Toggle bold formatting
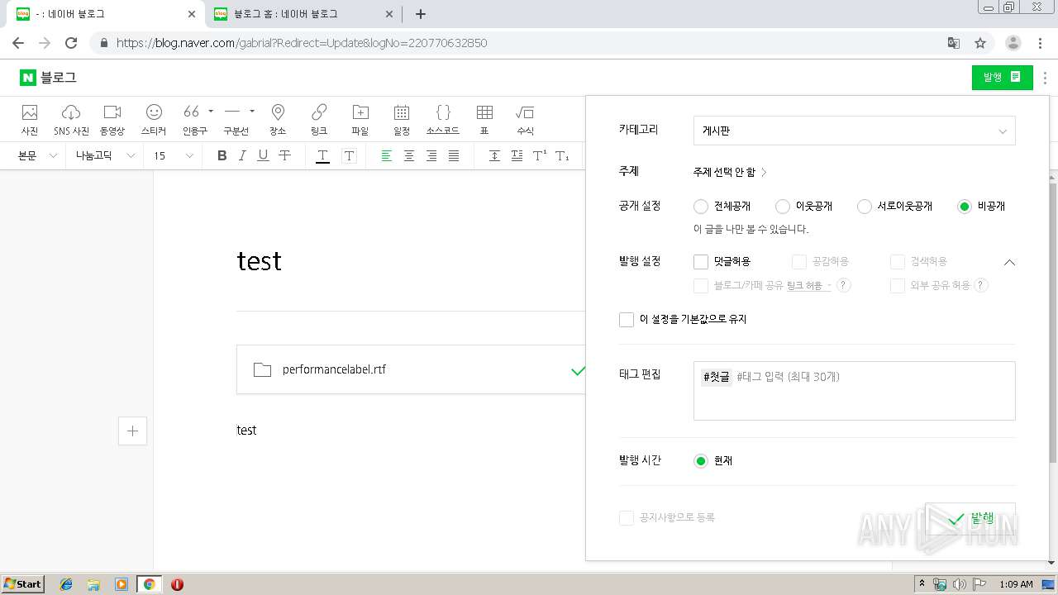 click(222, 155)
